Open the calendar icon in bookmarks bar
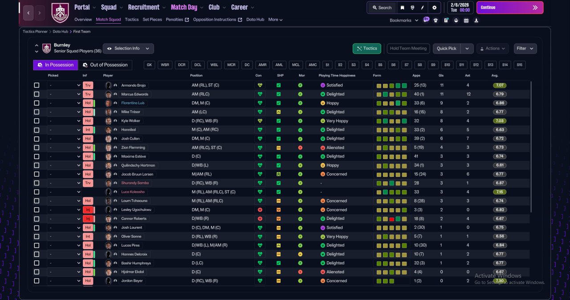 pos(466,20)
